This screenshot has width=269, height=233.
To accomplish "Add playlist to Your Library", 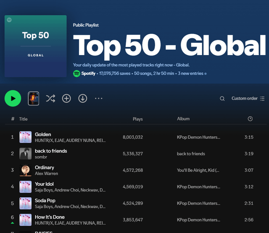I will click(x=66, y=98).
